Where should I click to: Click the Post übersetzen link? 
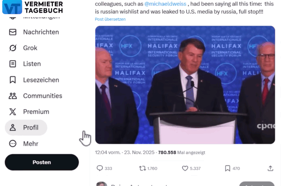click(x=110, y=19)
